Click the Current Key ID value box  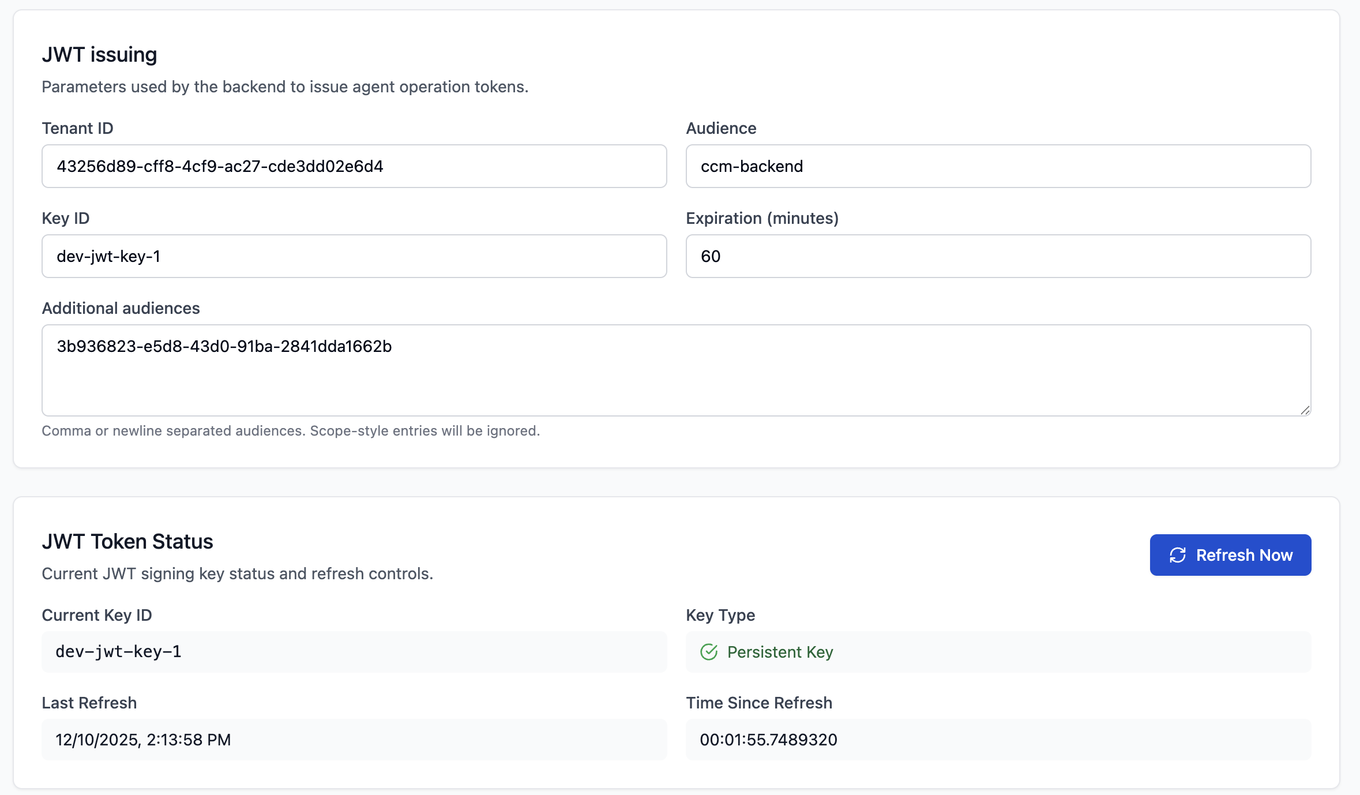click(354, 652)
